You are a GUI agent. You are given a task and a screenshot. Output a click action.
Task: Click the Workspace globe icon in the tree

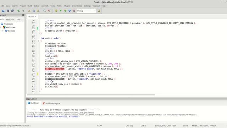tap(2, 24)
